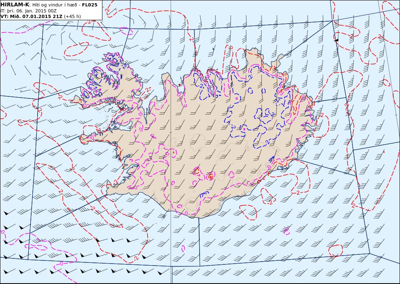Select the initial time line 'IT: þri. 06. Jan. 2015 00Z'
400x284 pixels.
pyautogui.click(x=28, y=11)
